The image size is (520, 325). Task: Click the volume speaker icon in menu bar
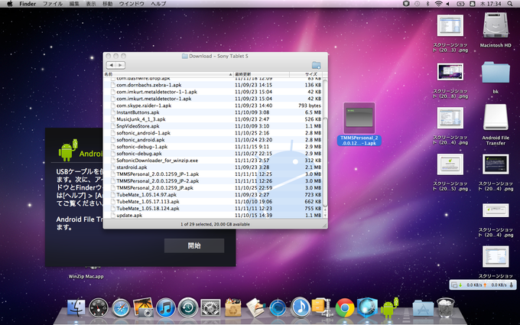point(447,4)
